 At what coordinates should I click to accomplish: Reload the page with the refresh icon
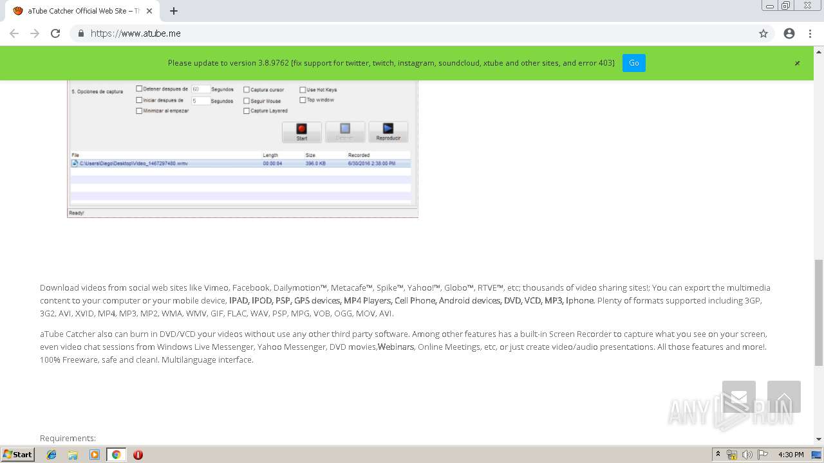point(55,33)
